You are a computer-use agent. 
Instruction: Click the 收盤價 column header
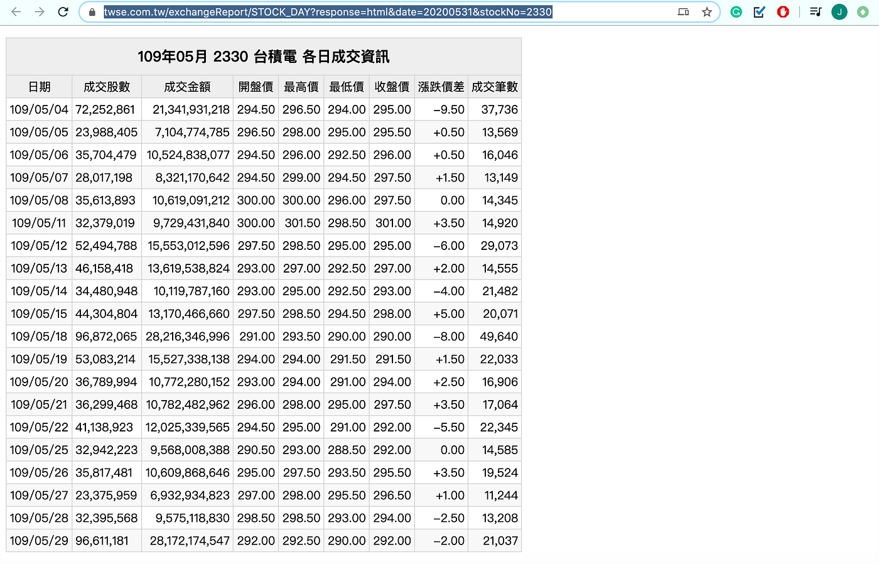[x=392, y=87]
